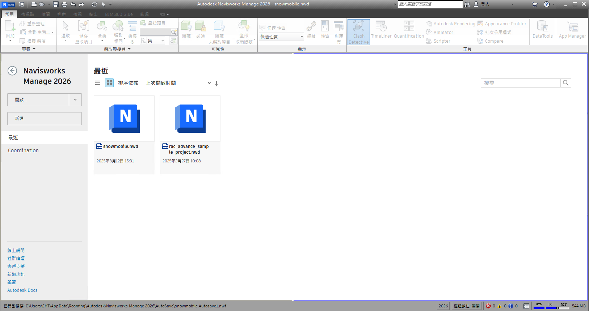Open DataTools
This screenshot has width=589, height=311.
click(543, 30)
